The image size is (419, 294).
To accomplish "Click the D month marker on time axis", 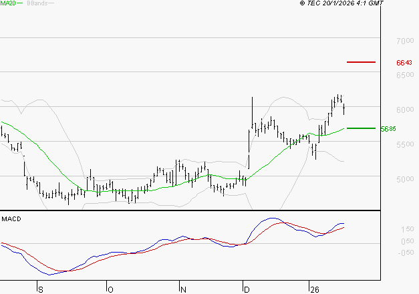I will tap(247, 289).
